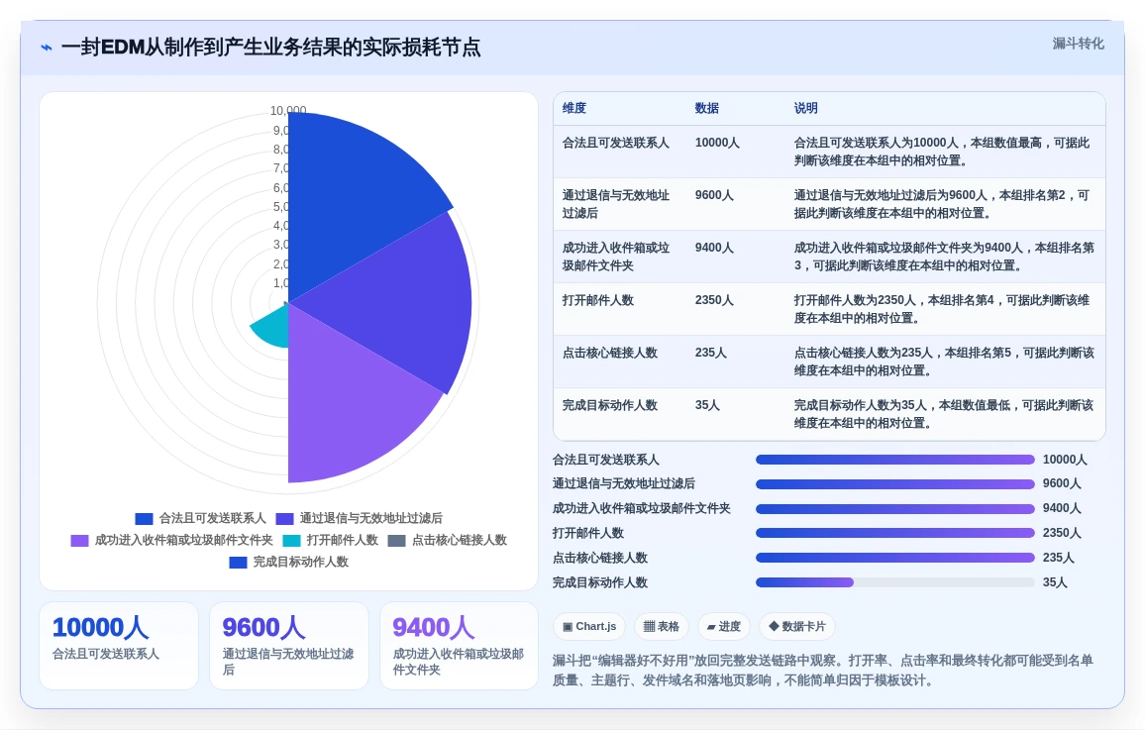Click the table cell showing 9400人
Image resolution: width=1145 pixels, height=730 pixels.
click(x=714, y=249)
